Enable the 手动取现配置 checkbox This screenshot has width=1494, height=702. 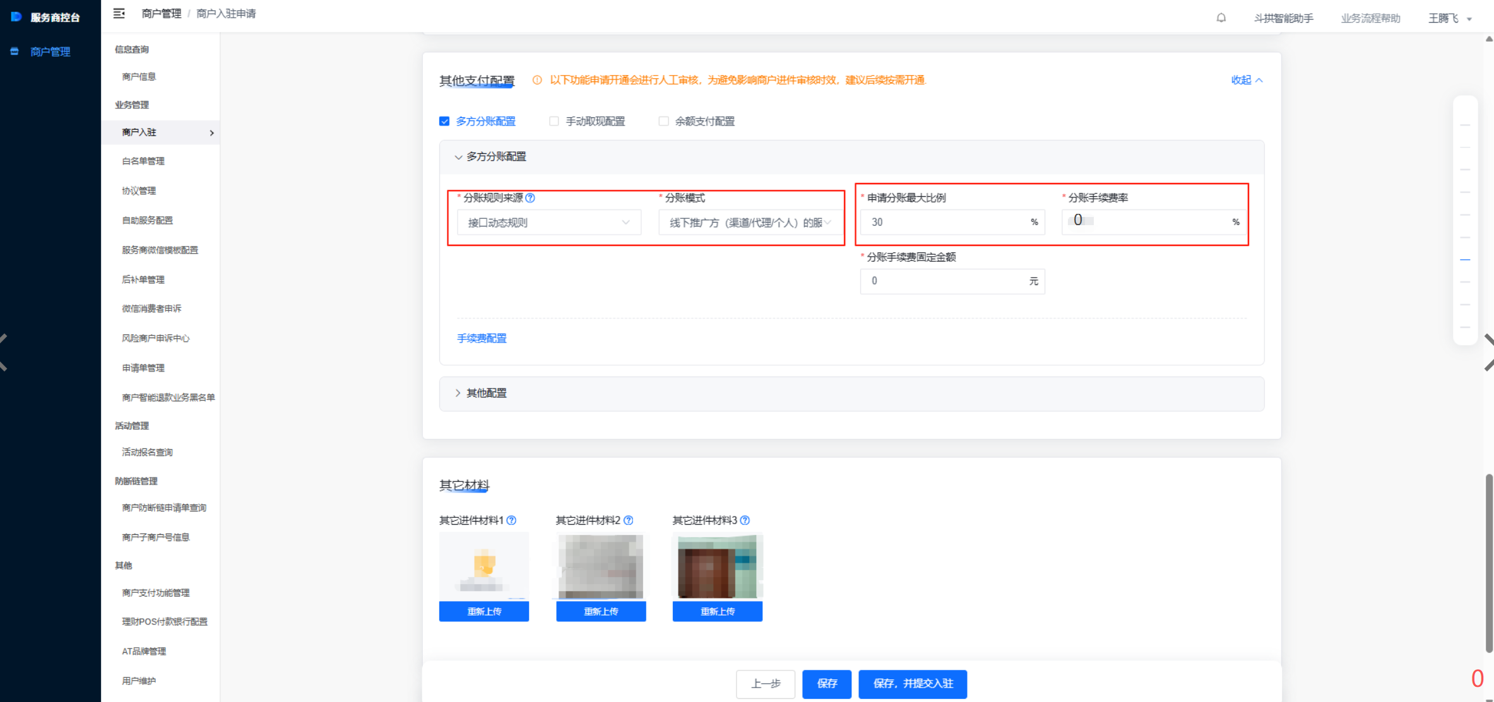[x=554, y=121]
